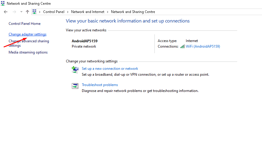Screen dimensions: 262x144
Task: Click the WiFi signal strength icon
Action: (183, 46)
